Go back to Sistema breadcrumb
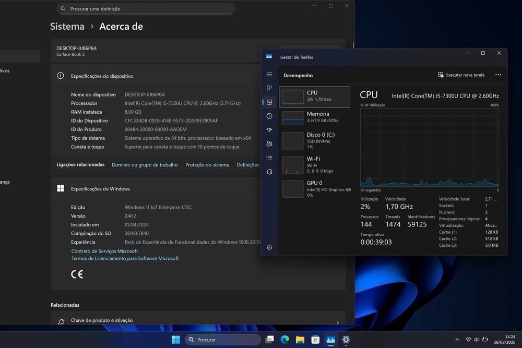 [67, 26]
